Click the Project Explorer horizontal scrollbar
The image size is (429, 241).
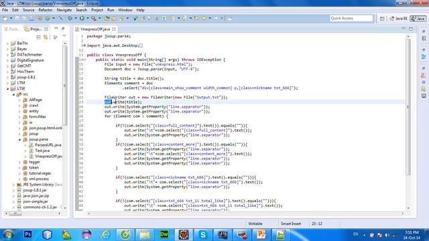click(x=15, y=213)
